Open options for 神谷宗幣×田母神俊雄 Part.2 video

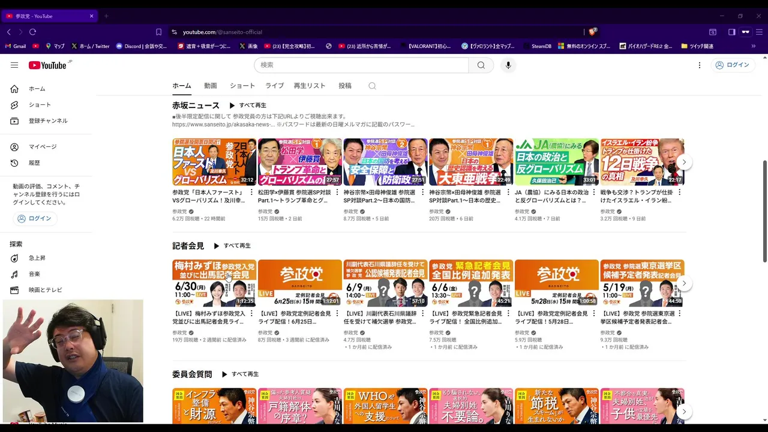point(422,193)
